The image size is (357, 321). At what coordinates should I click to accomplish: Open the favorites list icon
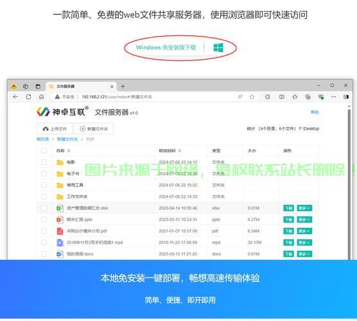(x=295, y=97)
